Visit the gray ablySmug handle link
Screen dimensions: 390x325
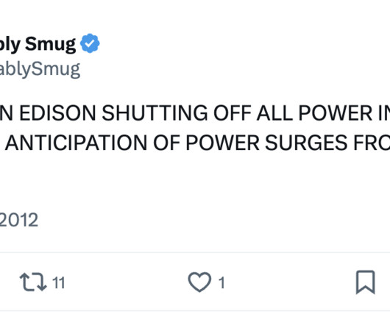pos(40,70)
